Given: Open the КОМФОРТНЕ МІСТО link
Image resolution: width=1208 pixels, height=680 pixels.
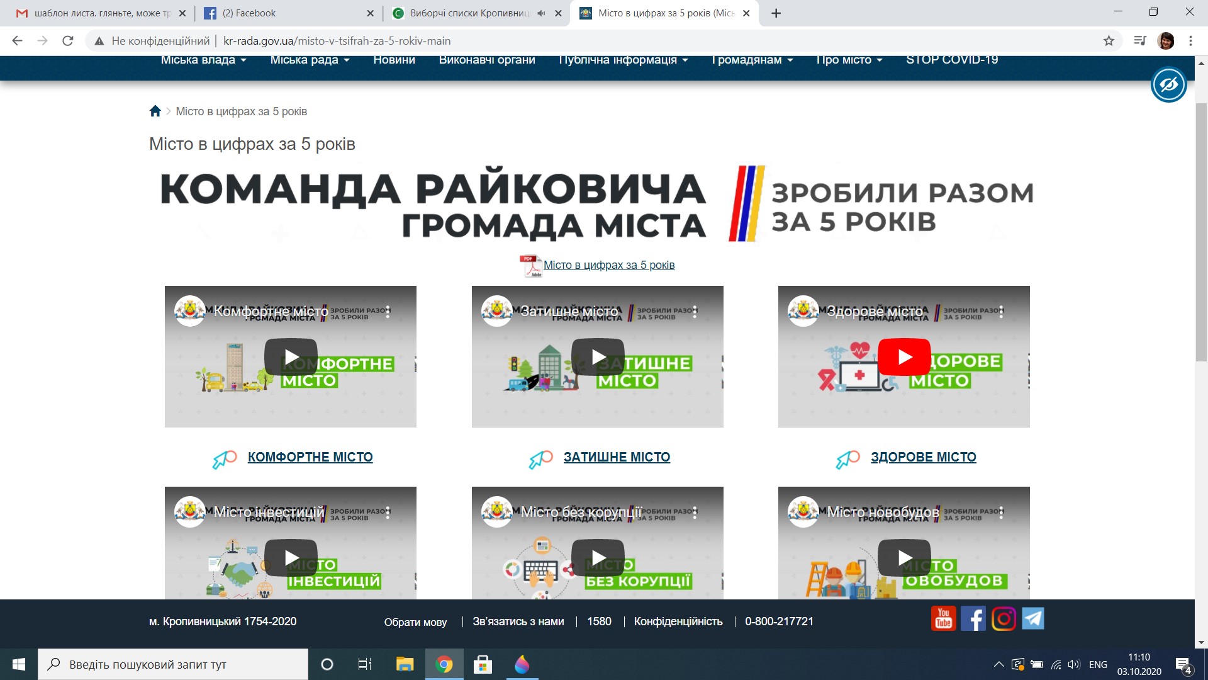Looking at the screenshot, I should click(x=310, y=457).
